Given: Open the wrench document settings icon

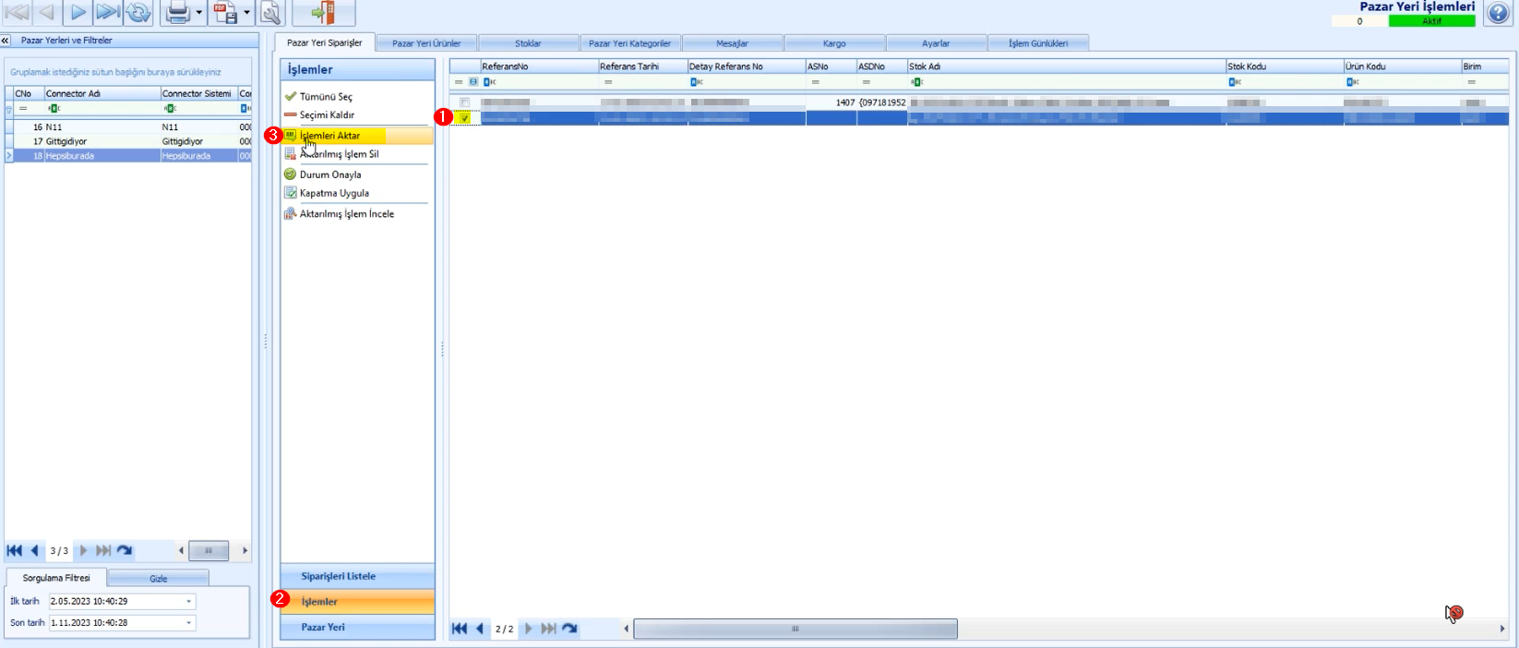Looking at the screenshot, I should [x=270, y=12].
